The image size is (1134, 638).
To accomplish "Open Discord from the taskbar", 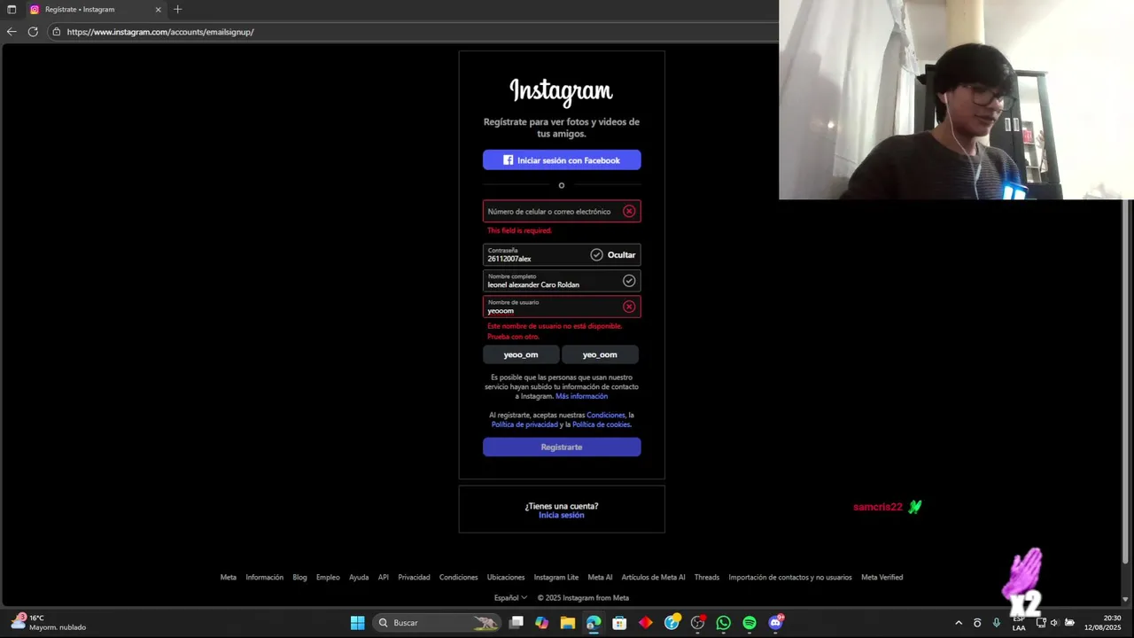I will point(776,623).
